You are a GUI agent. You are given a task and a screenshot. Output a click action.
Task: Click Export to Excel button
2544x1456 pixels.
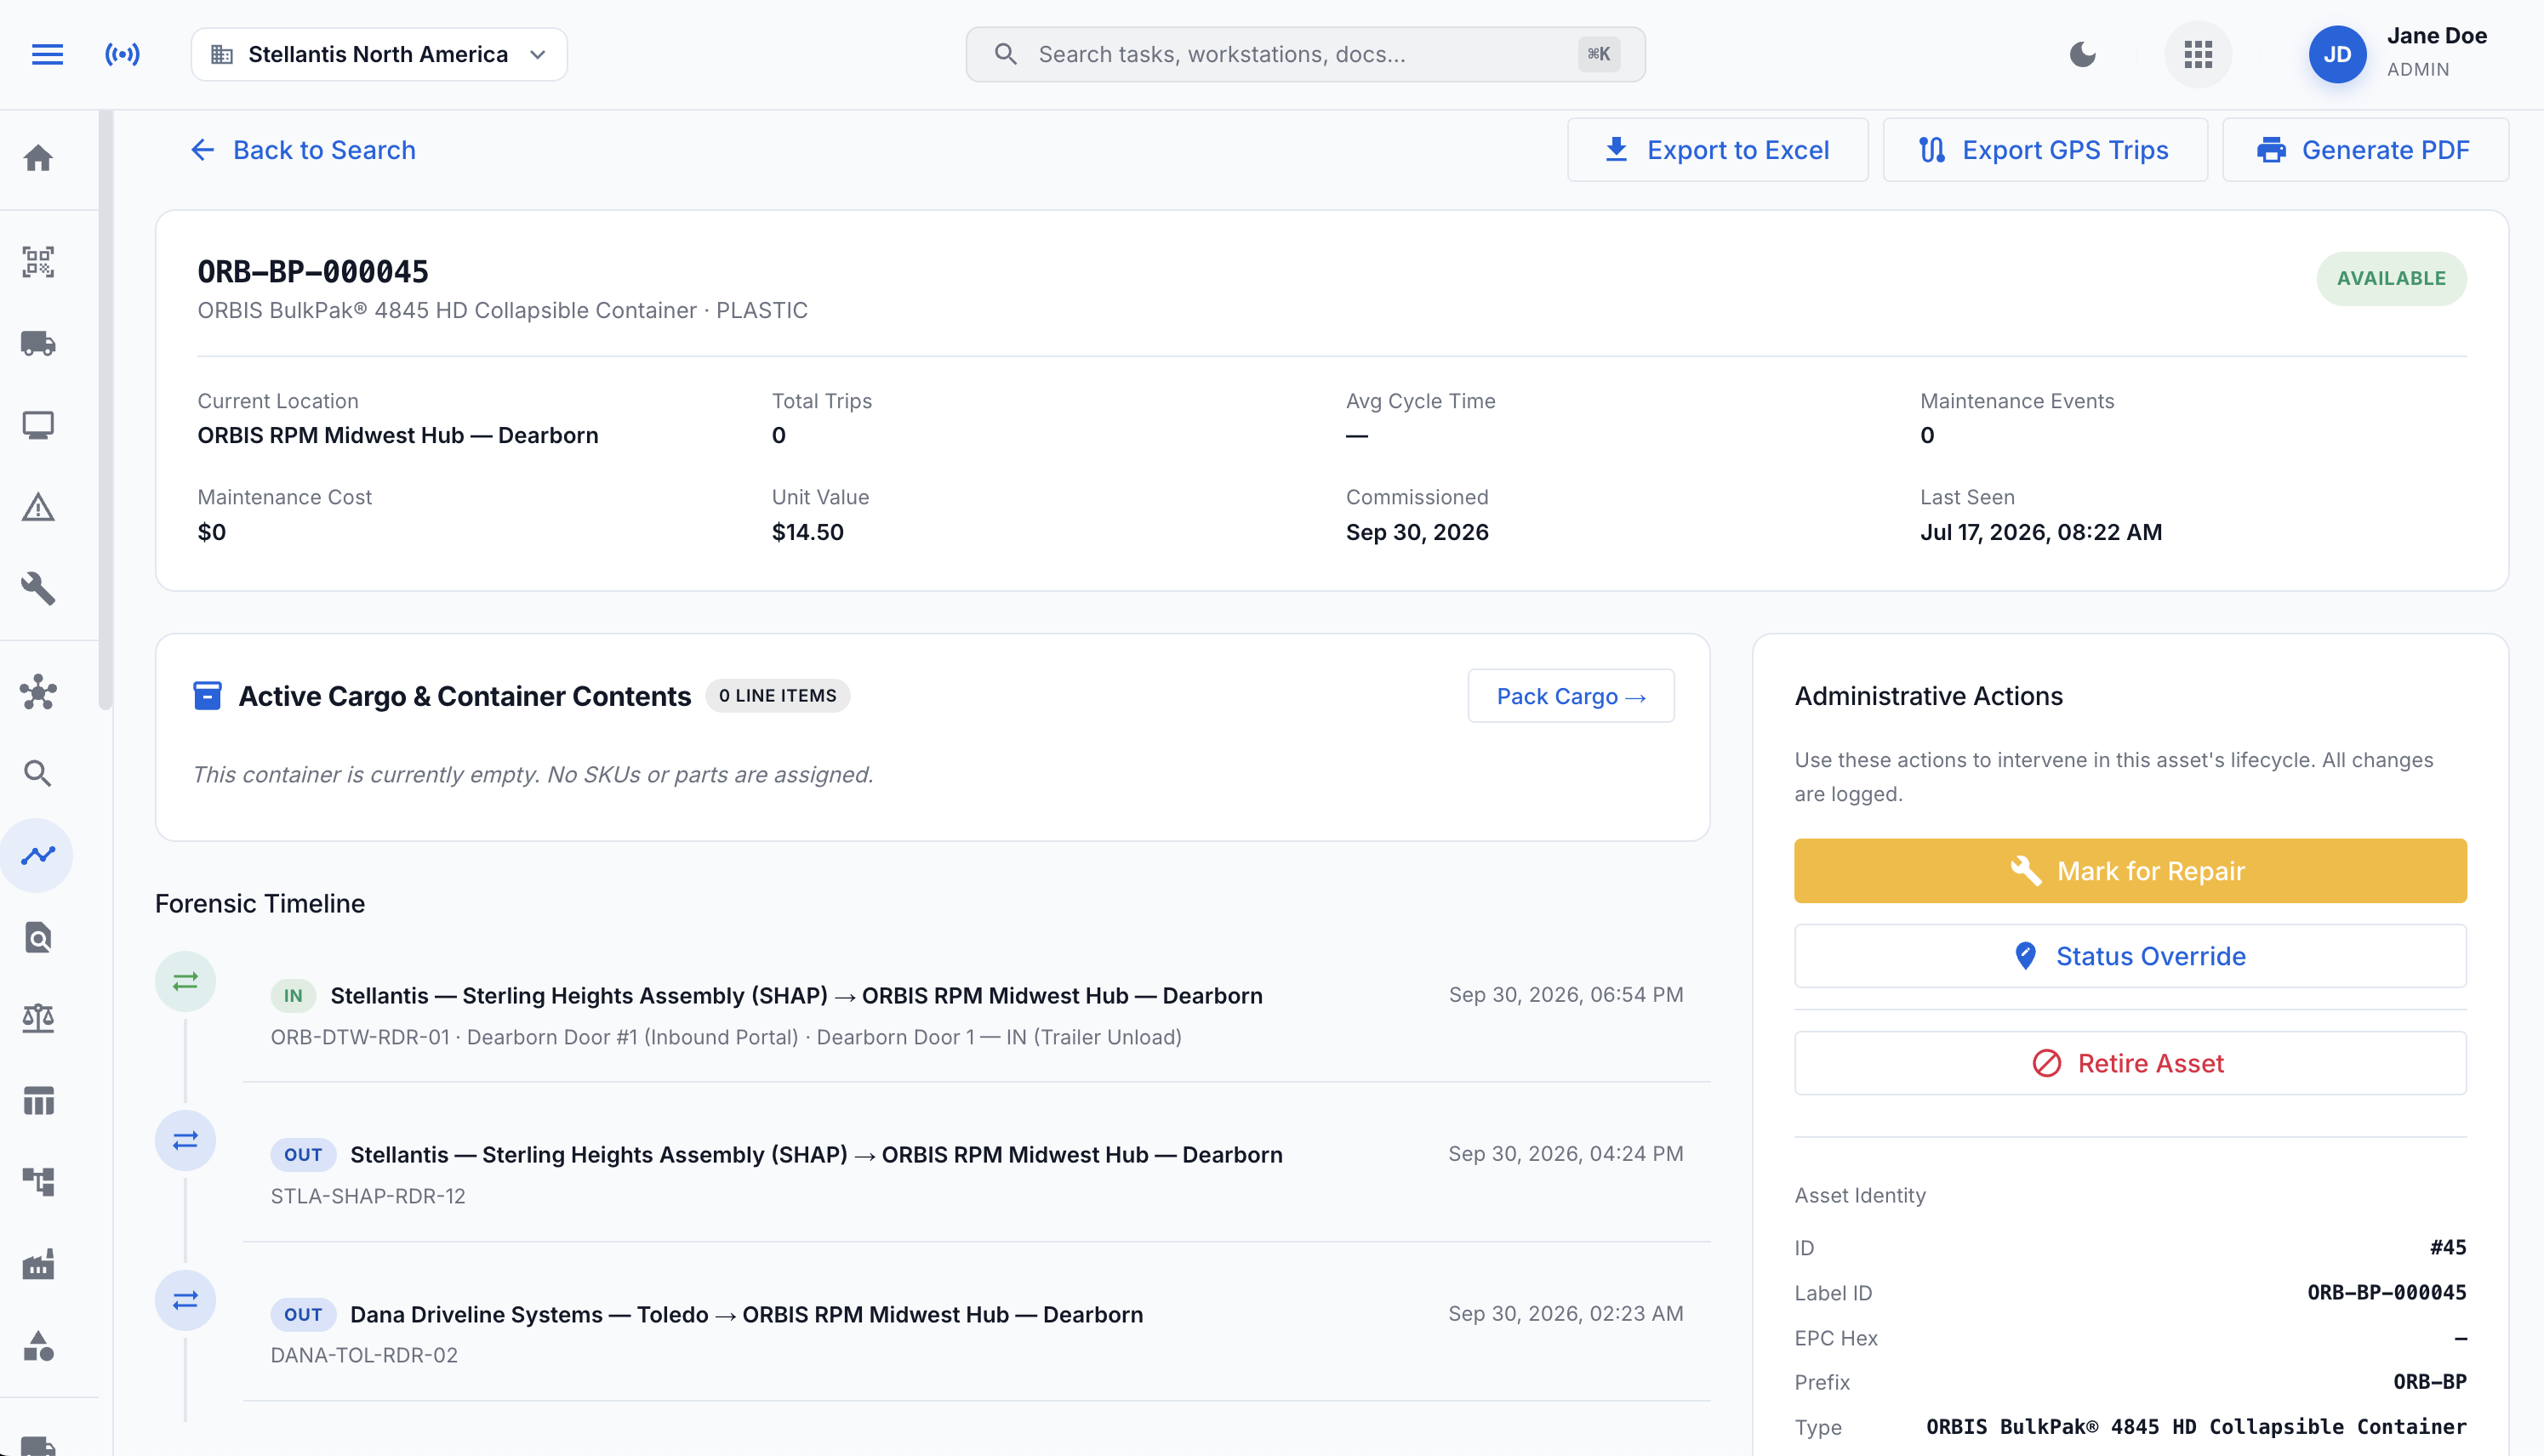click(1717, 150)
